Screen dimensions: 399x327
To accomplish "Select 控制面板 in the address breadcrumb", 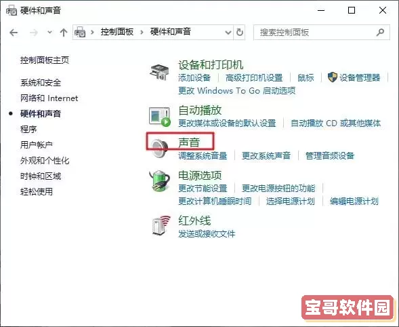I will [x=117, y=32].
